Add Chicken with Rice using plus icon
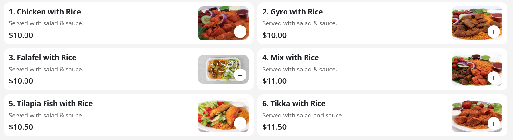Screen dimensions: 513x140 coord(240,32)
